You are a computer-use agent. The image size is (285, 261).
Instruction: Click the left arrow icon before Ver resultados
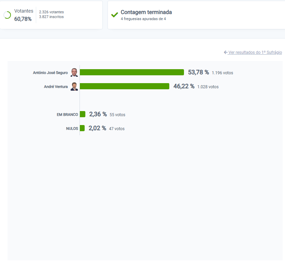[x=226, y=52]
